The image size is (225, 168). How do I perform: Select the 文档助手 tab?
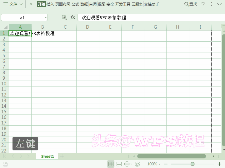coord(152,4)
